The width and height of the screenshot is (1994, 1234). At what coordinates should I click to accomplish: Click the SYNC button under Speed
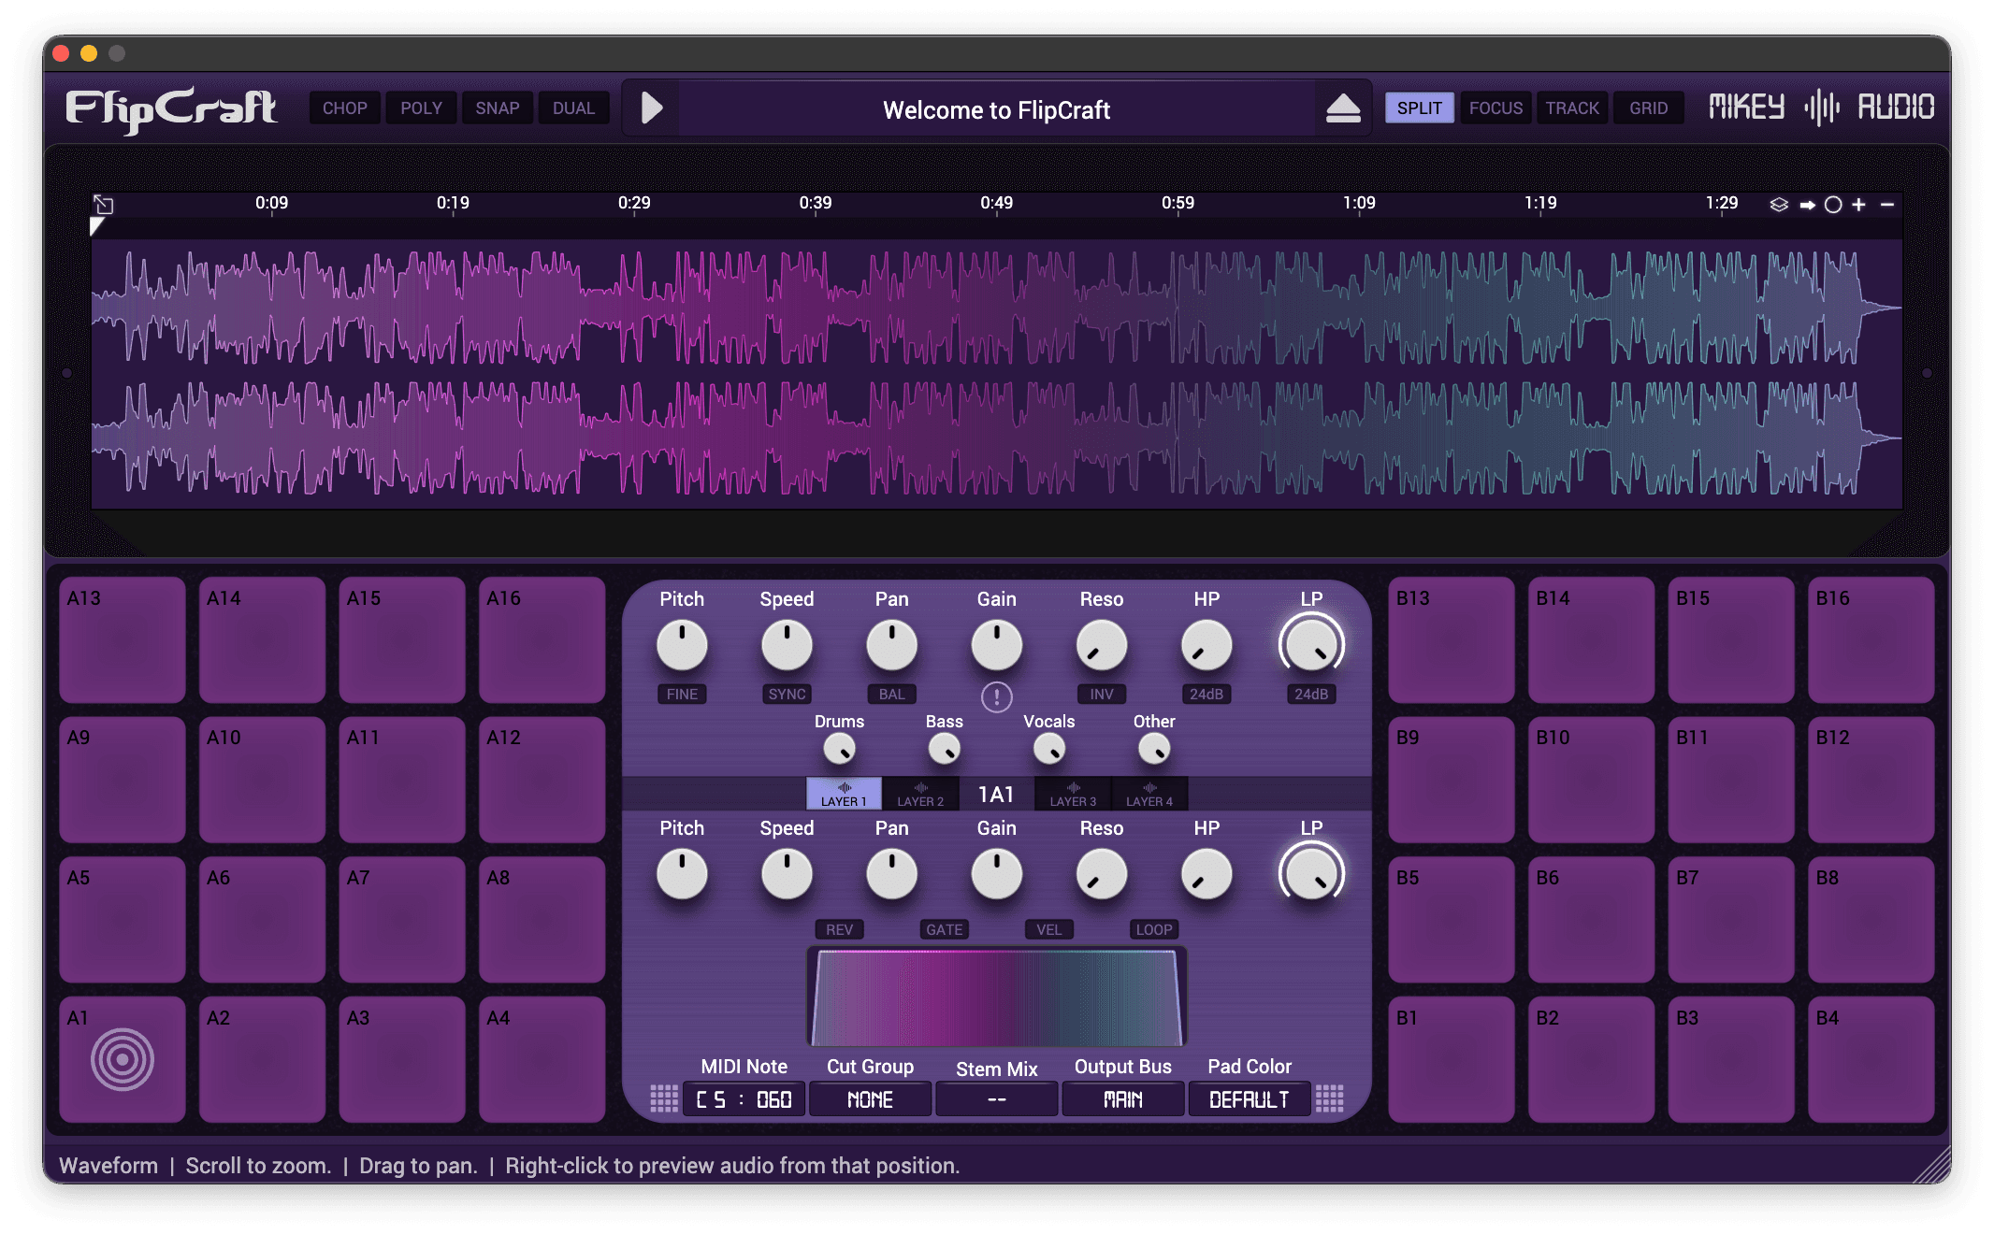point(787,694)
